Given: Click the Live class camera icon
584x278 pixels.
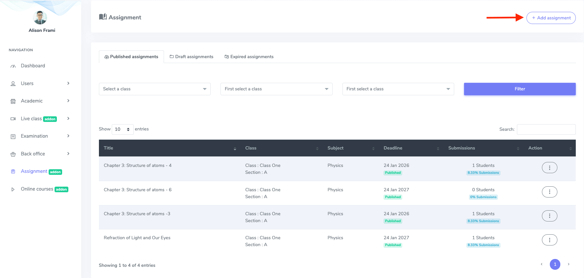Looking at the screenshot, I should pyautogui.click(x=13, y=119).
